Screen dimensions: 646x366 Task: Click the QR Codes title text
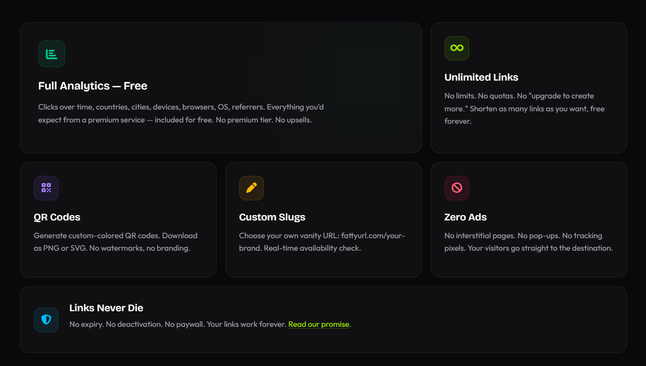57,217
